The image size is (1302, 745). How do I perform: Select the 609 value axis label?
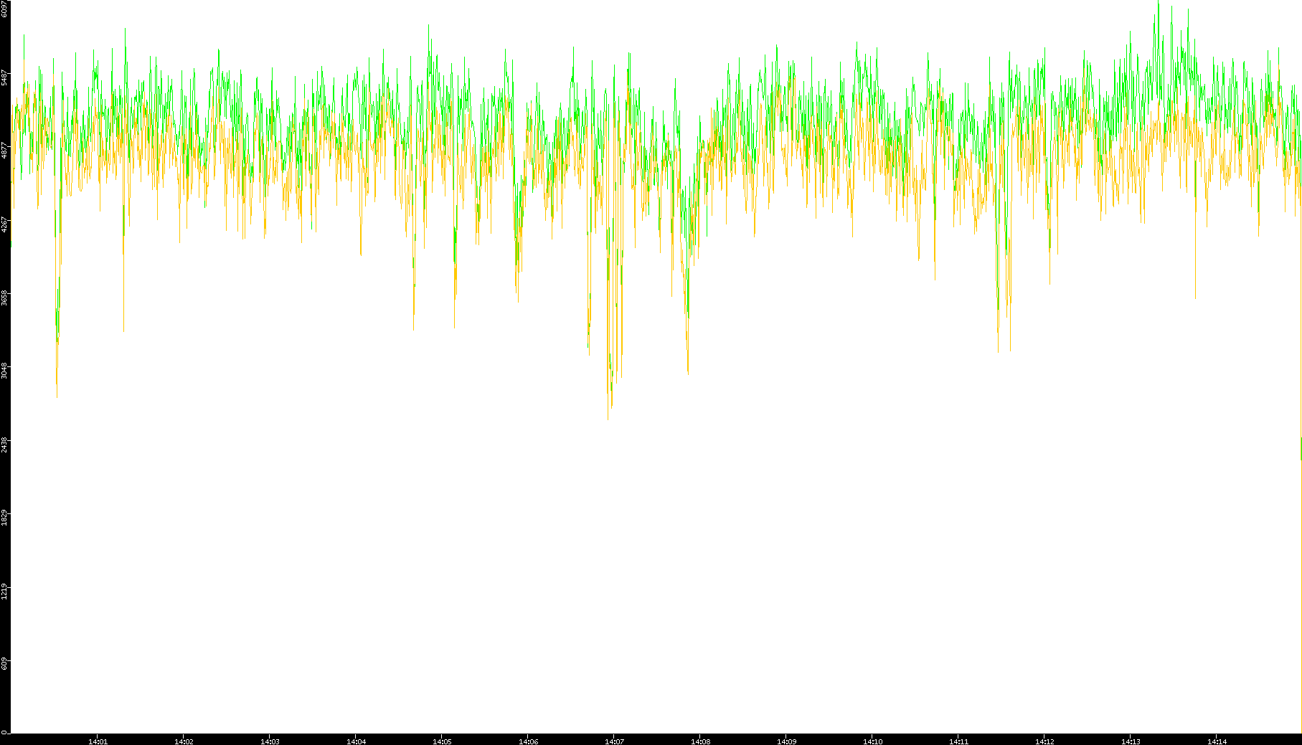tap(4, 663)
